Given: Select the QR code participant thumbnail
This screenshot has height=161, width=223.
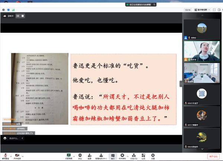Looking at the screenshot, I should point(201,93).
